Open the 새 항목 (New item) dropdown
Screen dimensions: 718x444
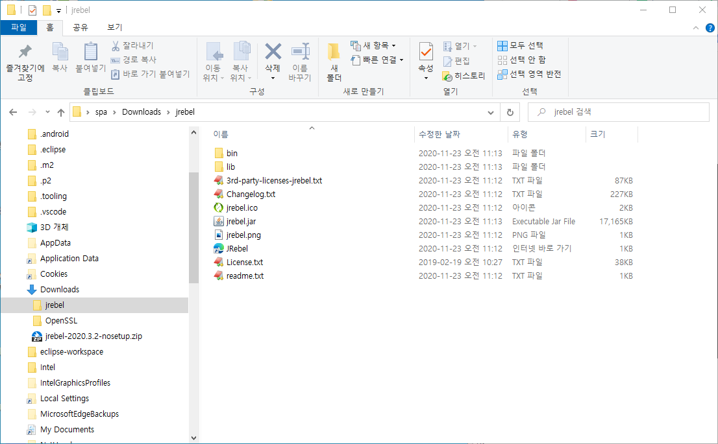click(x=373, y=45)
